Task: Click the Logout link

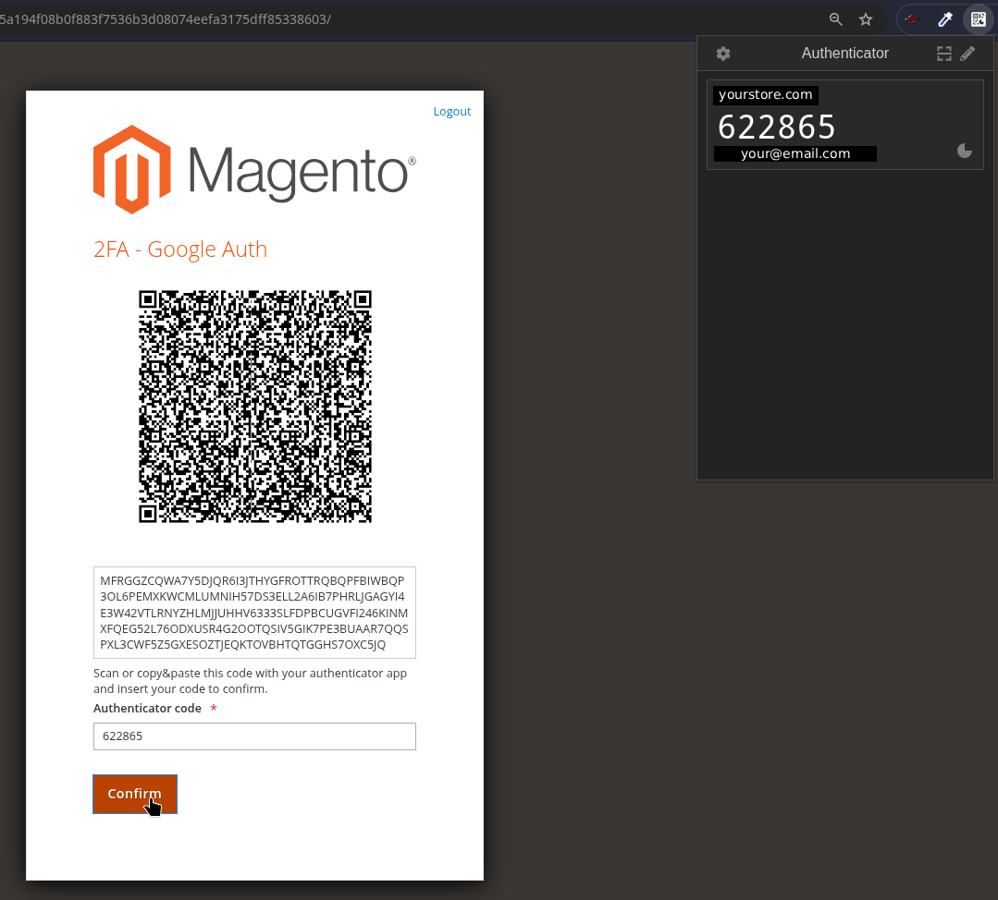Action: [452, 111]
